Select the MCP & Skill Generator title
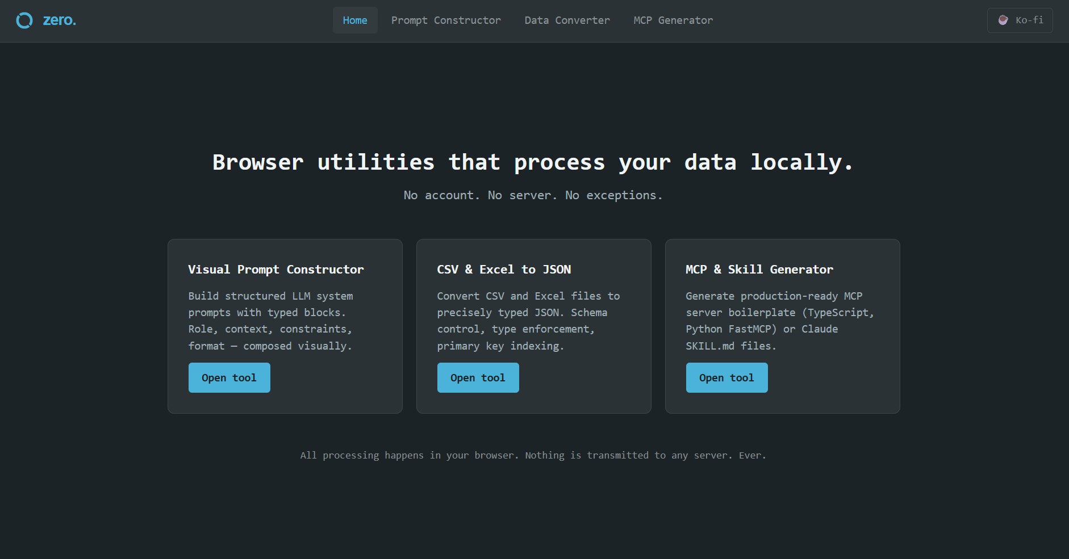1069x559 pixels. (759, 270)
